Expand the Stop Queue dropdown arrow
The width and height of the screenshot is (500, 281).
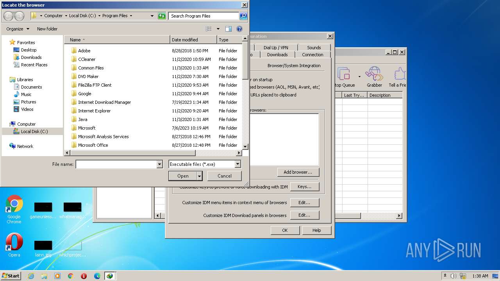(x=359, y=77)
